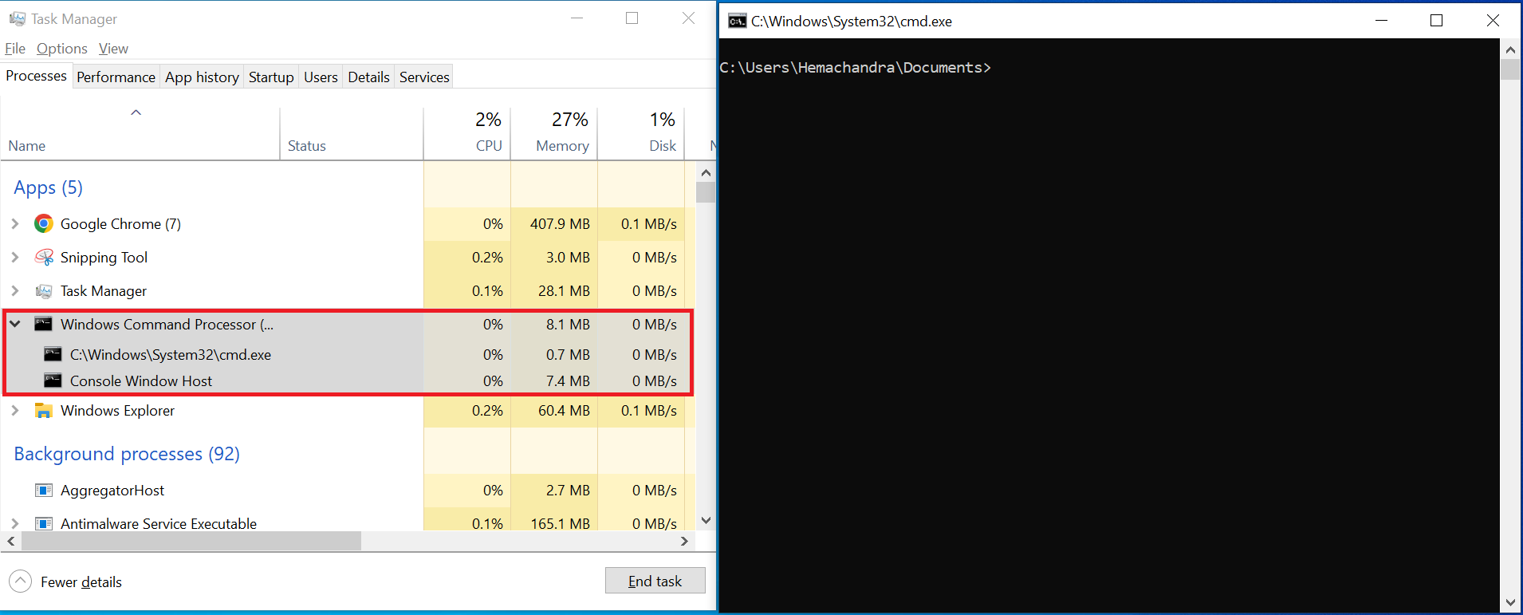Screen dimensions: 1523x615
Task: Expand the Snipping Tool process entry
Action: pyautogui.click(x=15, y=258)
